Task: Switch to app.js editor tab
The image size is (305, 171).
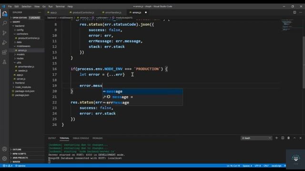Action: coord(53,12)
